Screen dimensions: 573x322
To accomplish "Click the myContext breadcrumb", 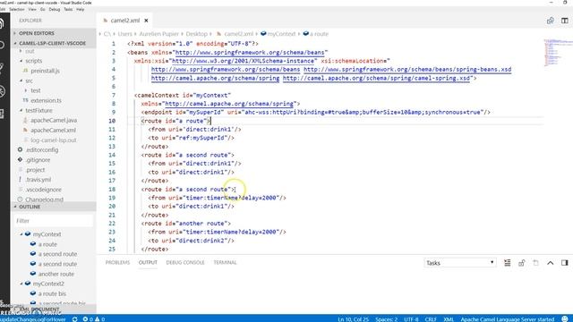I will tap(281, 34).
